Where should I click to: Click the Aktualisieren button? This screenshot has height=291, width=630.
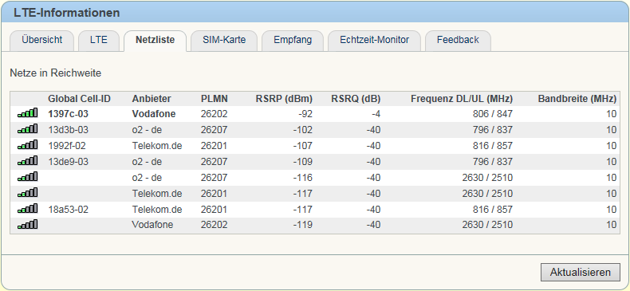[581, 272]
